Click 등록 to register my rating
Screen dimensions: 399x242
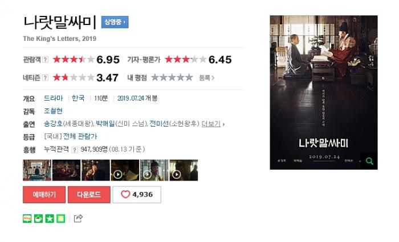[206, 78]
